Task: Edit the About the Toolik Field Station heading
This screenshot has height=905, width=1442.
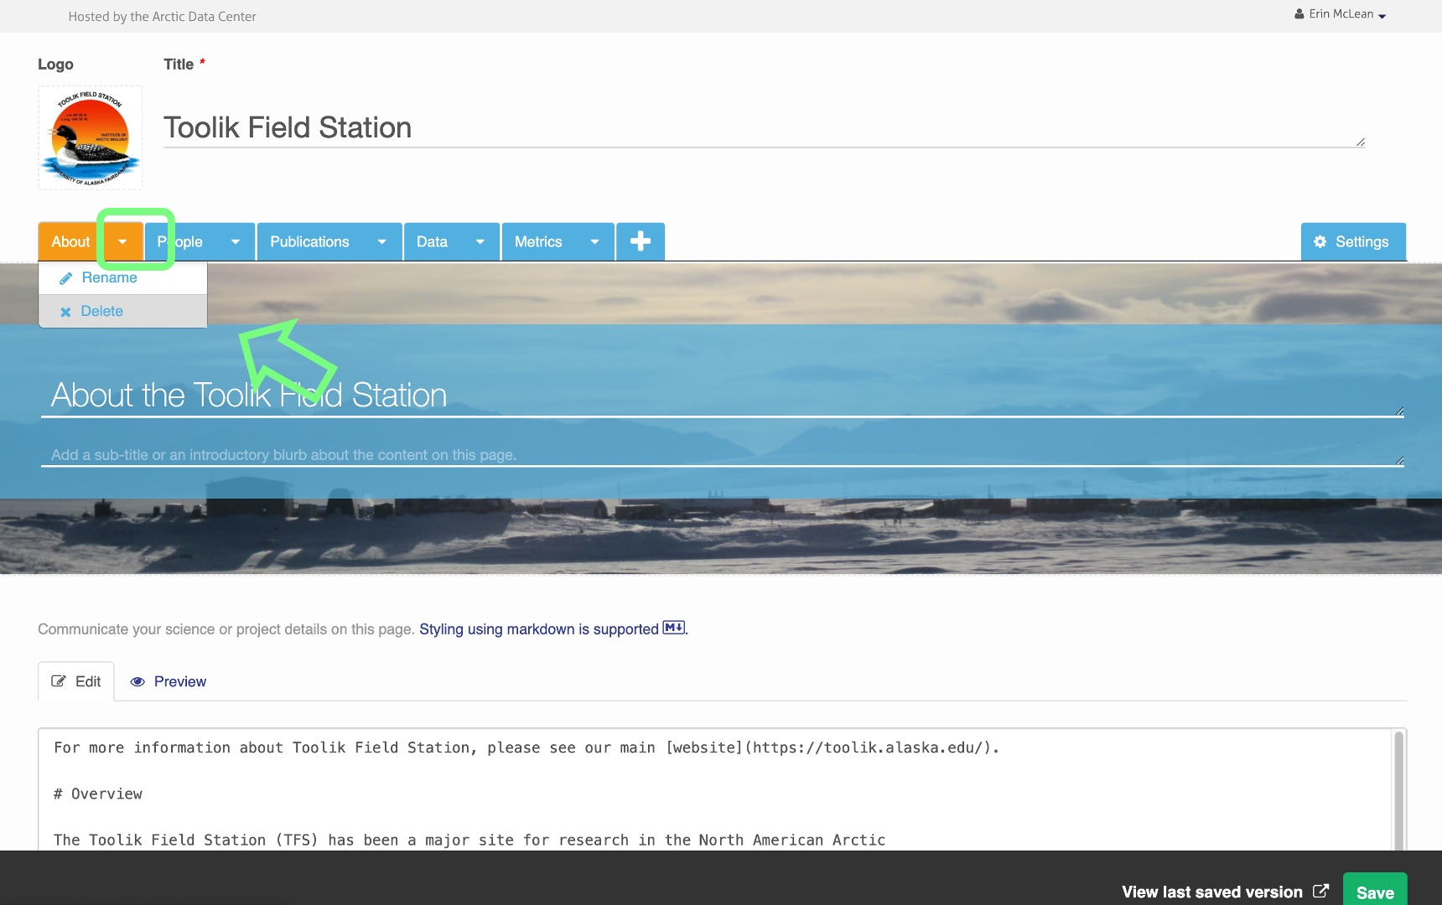Action: pos(722,395)
